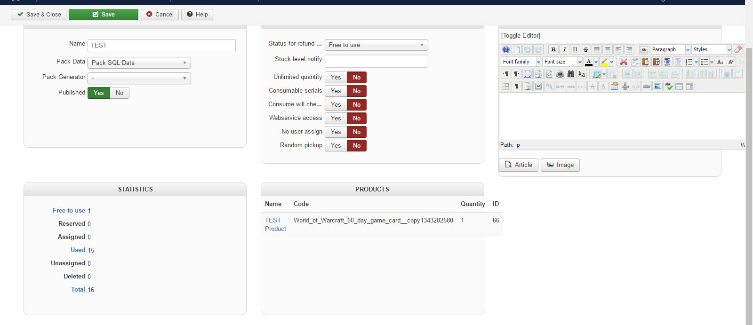
Task: Click the Stock level notify field
Action: [376, 61]
